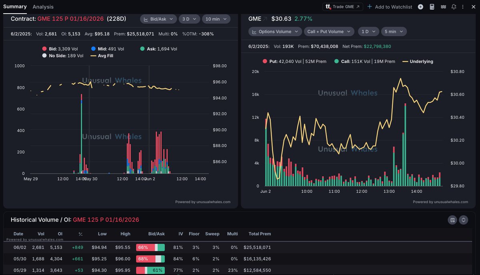Sort table by Sweep column header
Image resolution: width=480 pixels, height=275 pixels.
[x=212, y=234]
